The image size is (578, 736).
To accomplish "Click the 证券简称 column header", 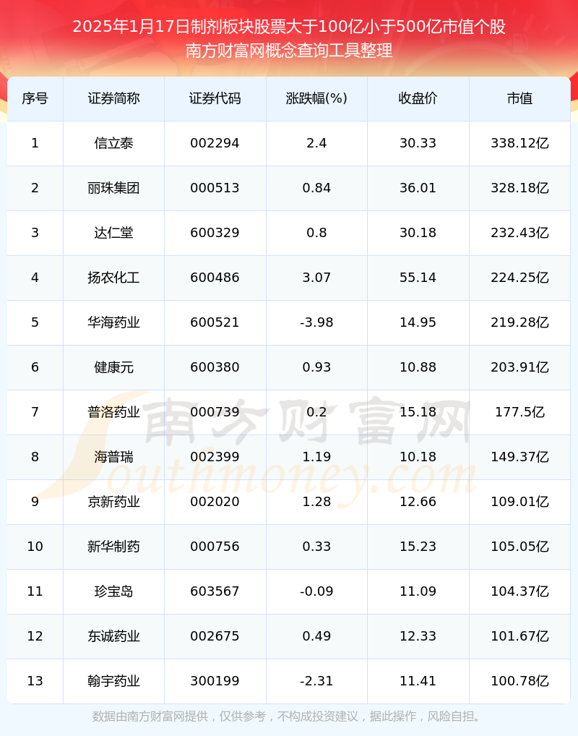I will [x=113, y=98].
